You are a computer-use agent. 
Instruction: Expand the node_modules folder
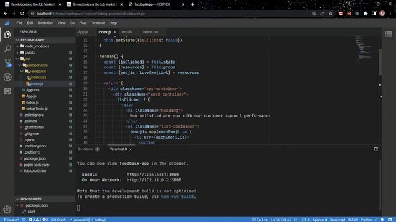point(17,46)
